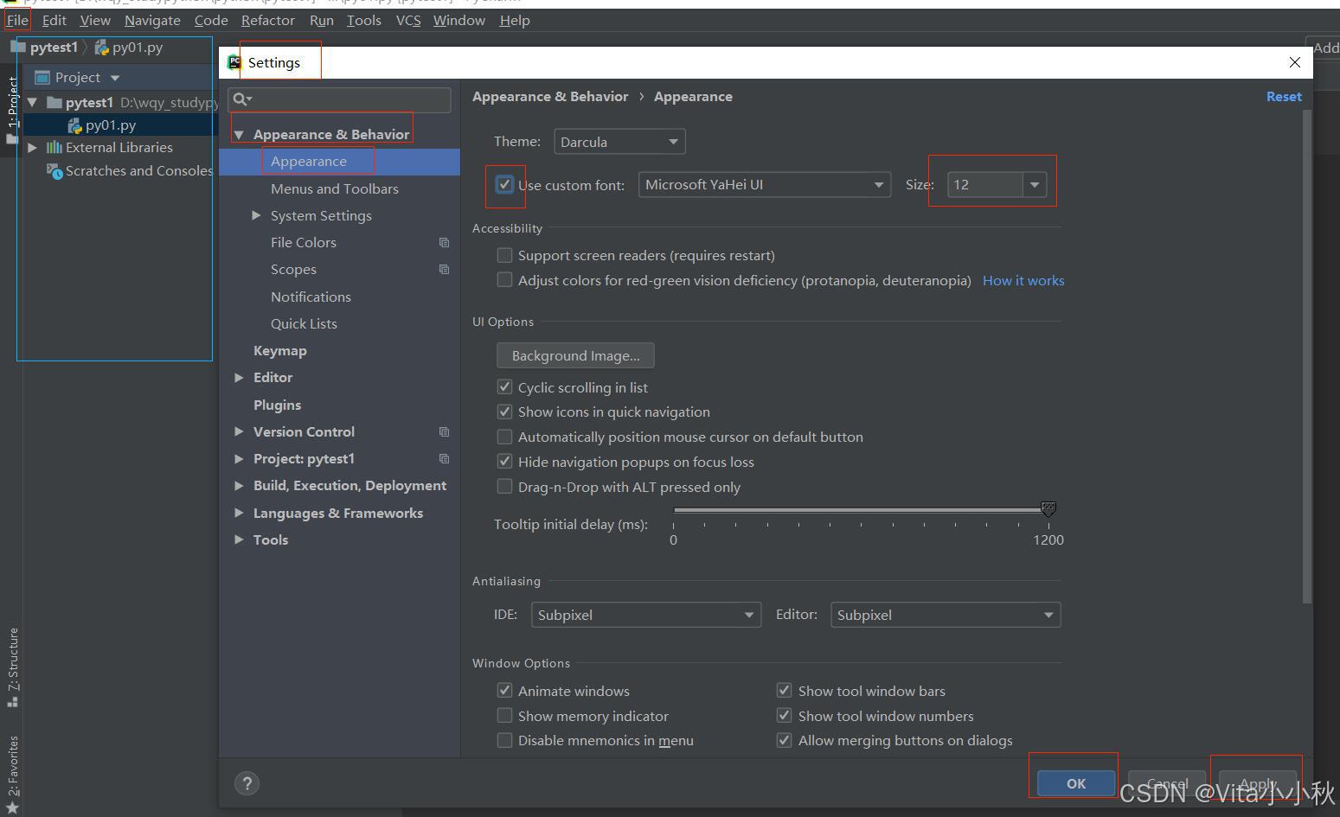Open the IDE antialiasing dropdown
The height and width of the screenshot is (817, 1340).
click(646, 615)
